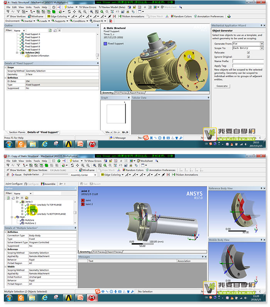The width and height of the screenshot is (270, 307).
Task: Collapse Solution (A6) tree node
Action: coord(17,53)
